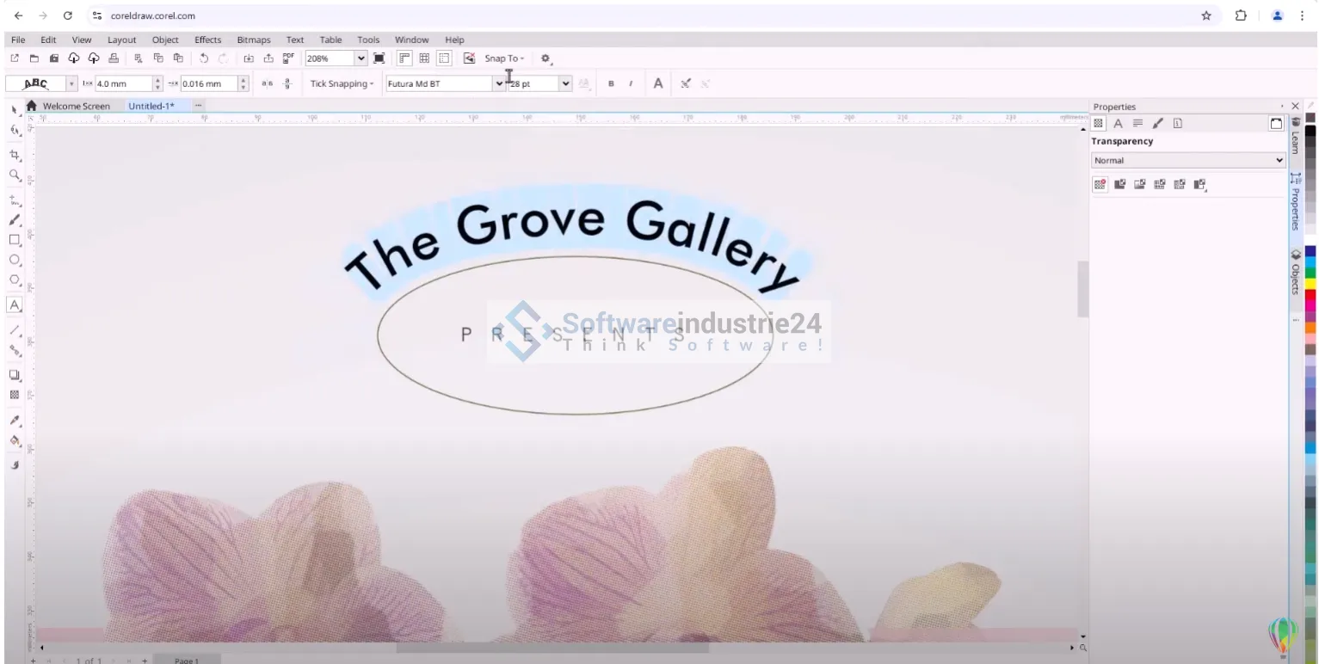Screen dimensions: 1319x664
Task: Toggle bold text formatting
Action: (x=611, y=83)
